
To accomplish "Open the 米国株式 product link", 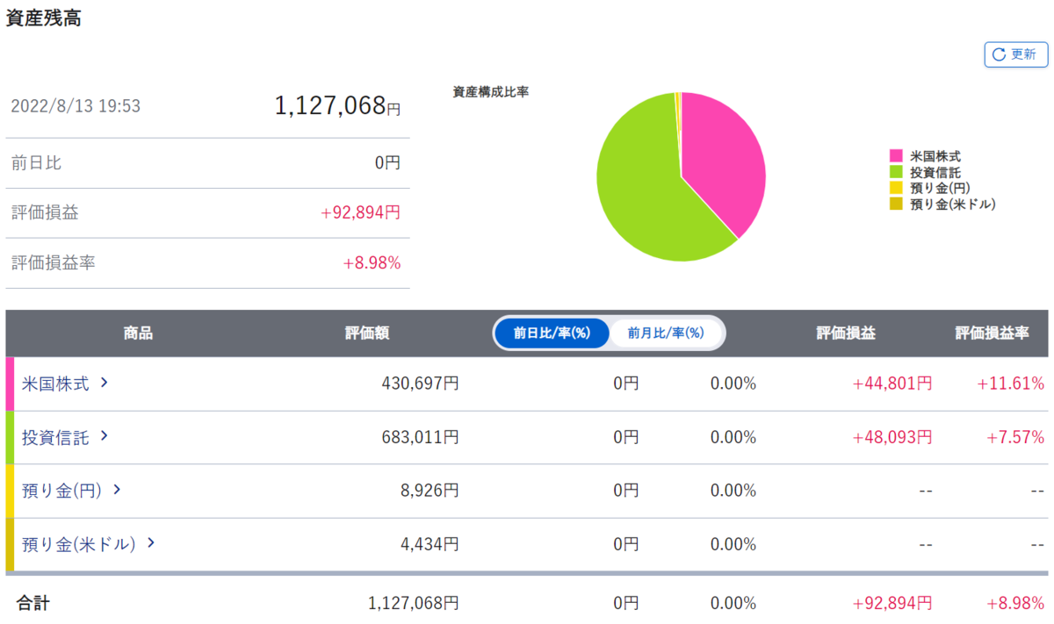I will 55,384.
